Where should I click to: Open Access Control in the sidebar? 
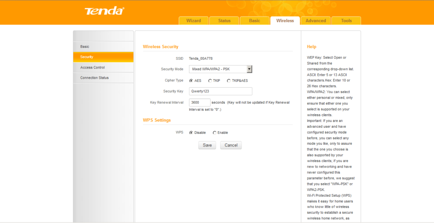click(103, 68)
